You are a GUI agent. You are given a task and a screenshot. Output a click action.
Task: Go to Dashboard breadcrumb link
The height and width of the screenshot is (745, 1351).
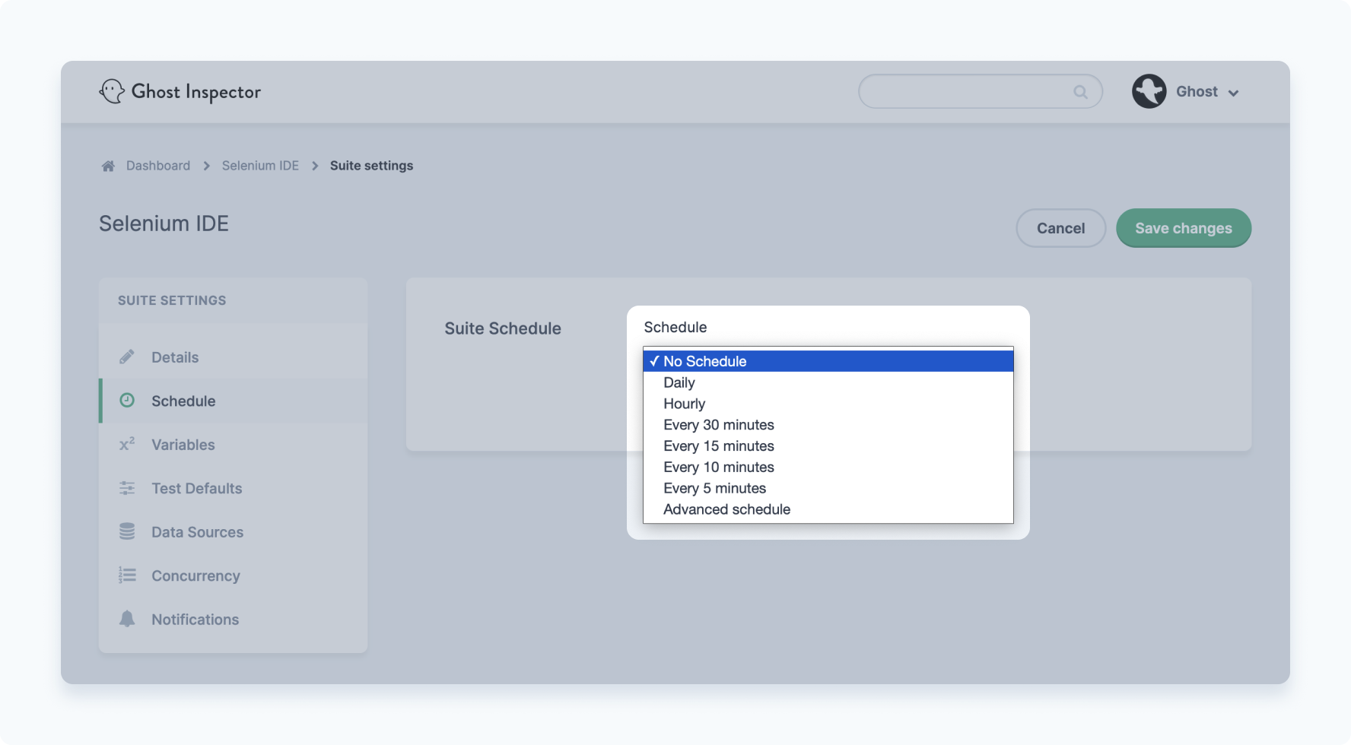(158, 166)
